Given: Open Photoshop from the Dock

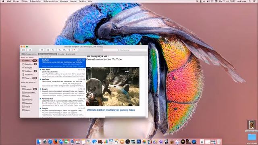Looking at the screenshot, I should [139, 141].
